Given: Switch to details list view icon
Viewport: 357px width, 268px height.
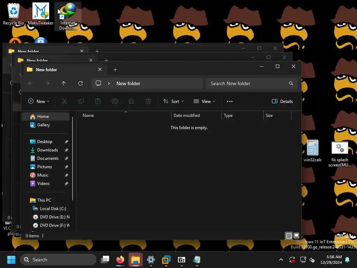Looking at the screenshot, I should [x=289, y=236].
